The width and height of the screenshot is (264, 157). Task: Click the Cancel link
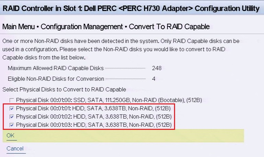coord(15,149)
